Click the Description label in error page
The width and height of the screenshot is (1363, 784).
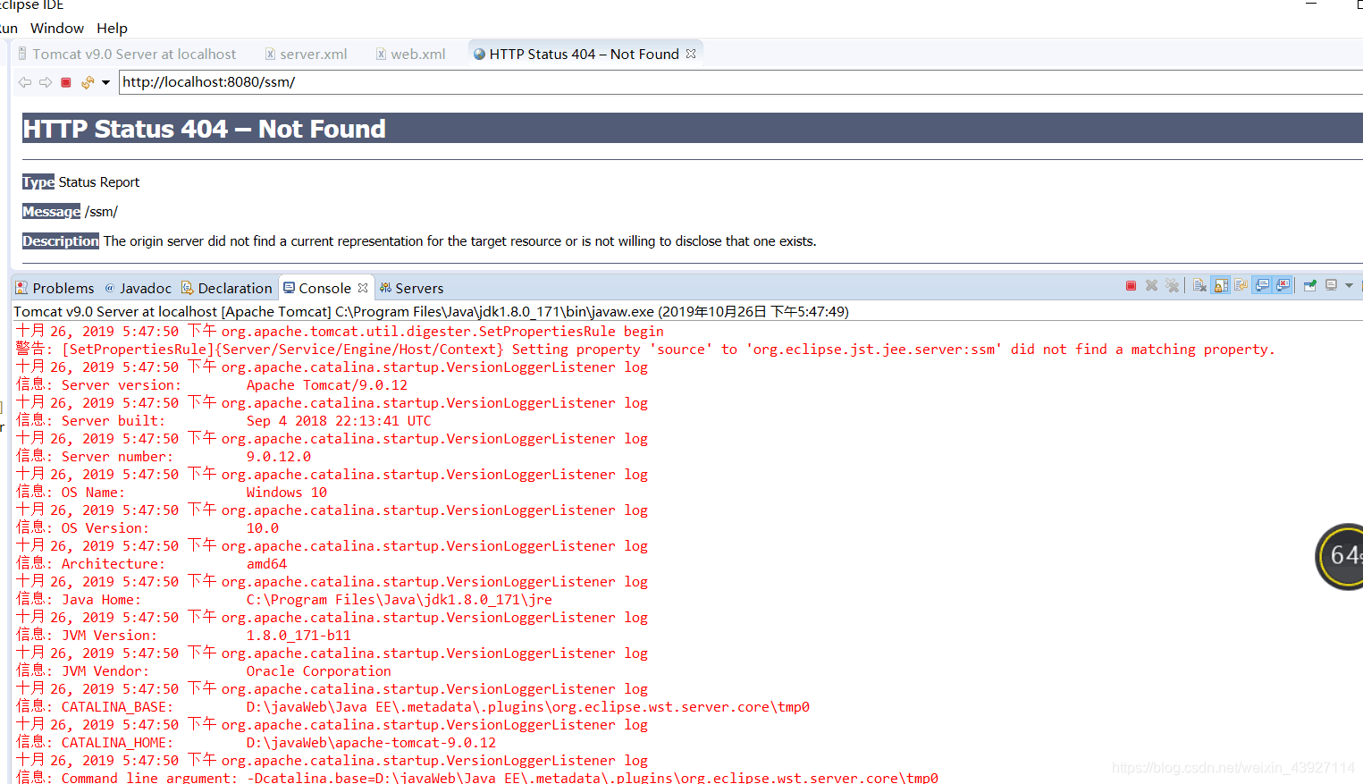tap(61, 241)
